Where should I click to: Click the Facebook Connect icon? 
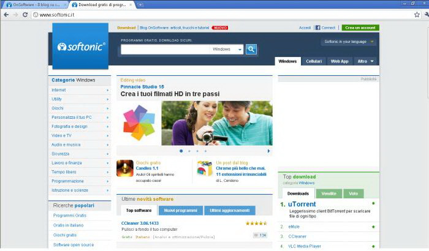tap(317, 28)
